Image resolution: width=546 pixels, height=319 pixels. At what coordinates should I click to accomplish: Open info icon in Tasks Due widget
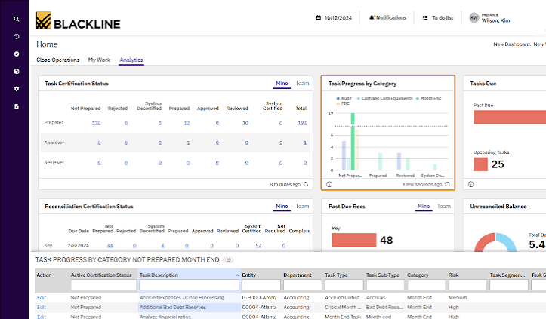(470, 184)
